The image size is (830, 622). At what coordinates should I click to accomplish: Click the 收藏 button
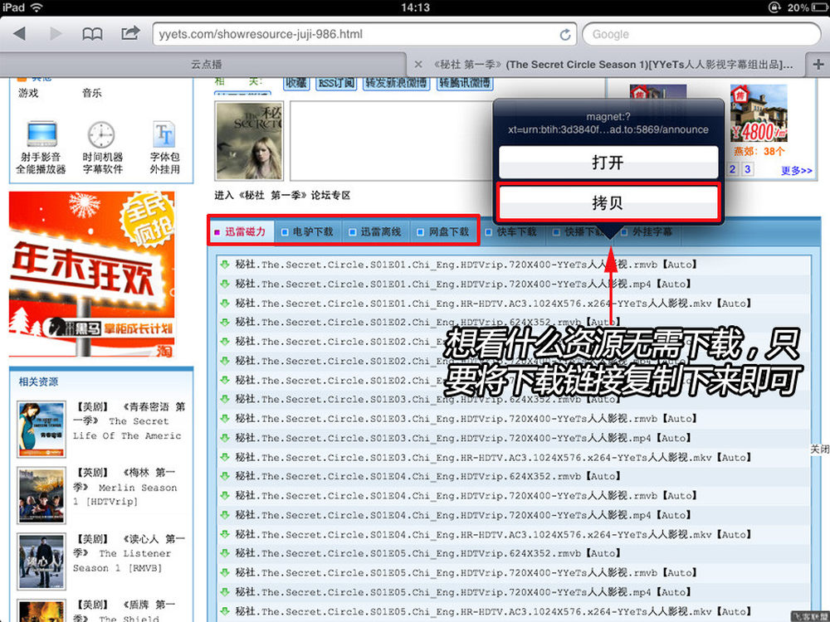(296, 83)
